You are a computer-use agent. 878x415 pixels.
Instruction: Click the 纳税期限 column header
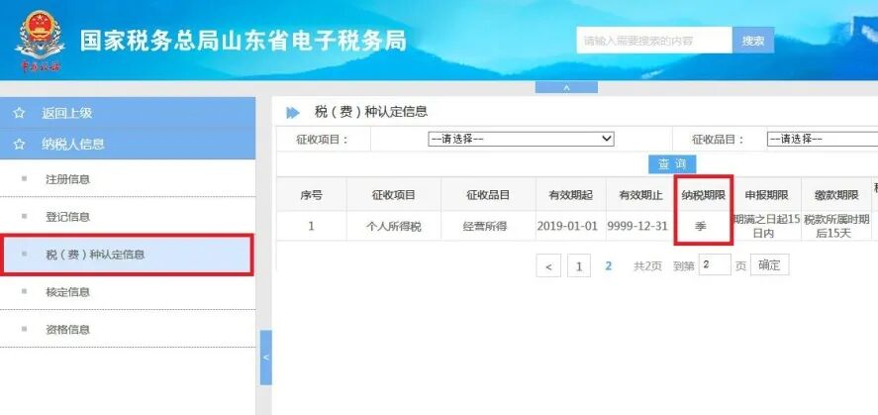704,194
